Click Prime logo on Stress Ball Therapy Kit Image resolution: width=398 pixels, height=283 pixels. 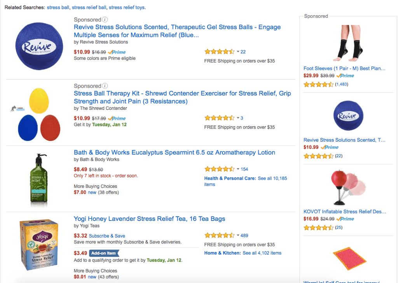click(117, 118)
